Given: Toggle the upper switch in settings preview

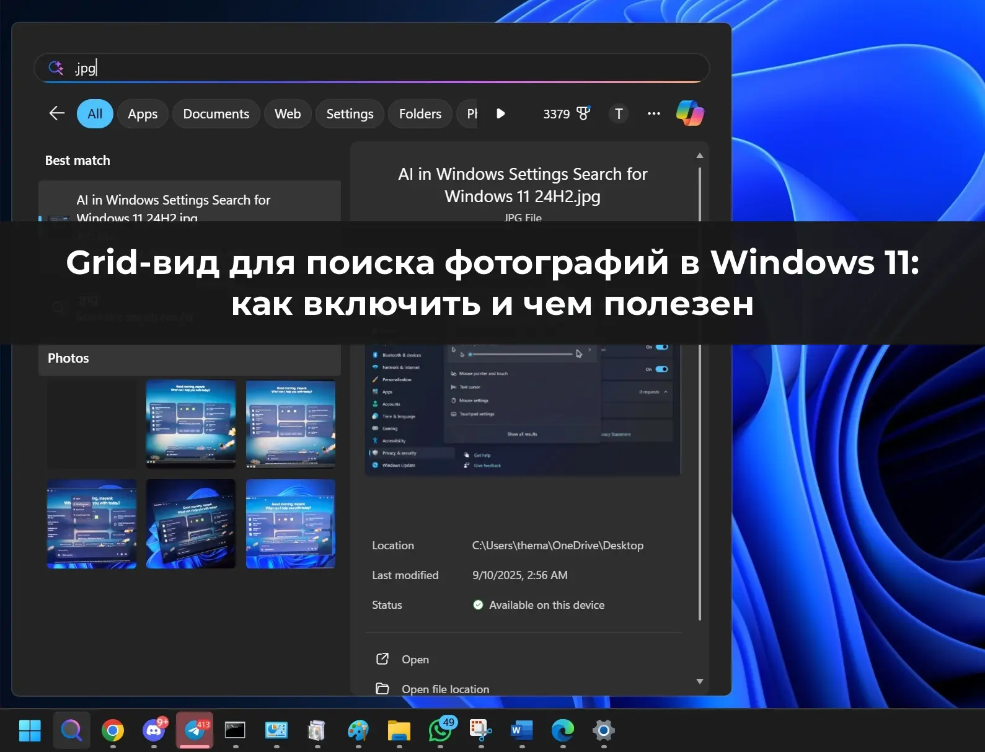Looking at the screenshot, I should click(661, 347).
